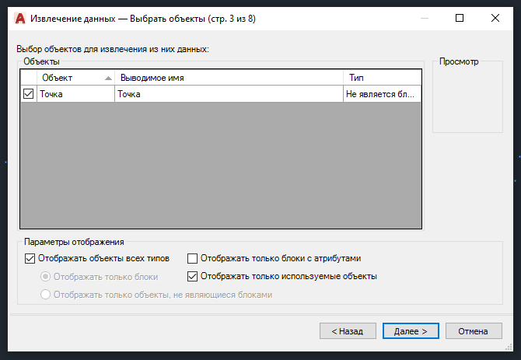Viewport: 521px width, 360px height.
Task: Choose the 'Отображать только блоки' radio option
Action: pos(46,277)
